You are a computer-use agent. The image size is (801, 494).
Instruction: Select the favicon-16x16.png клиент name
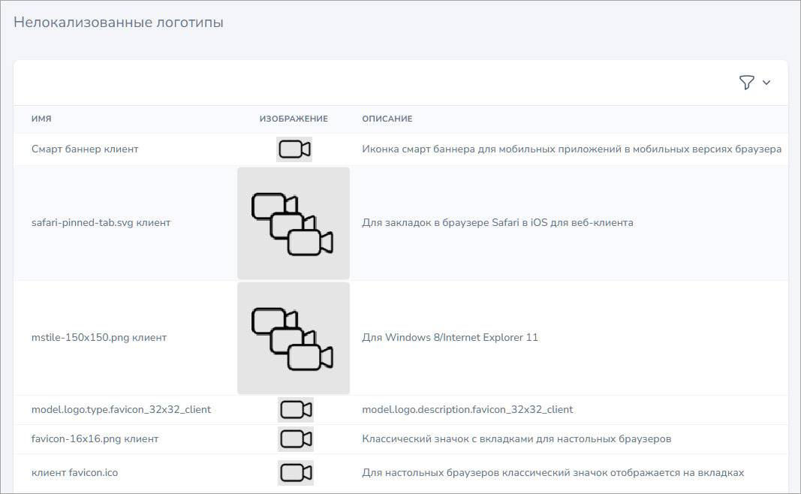tap(95, 438)
